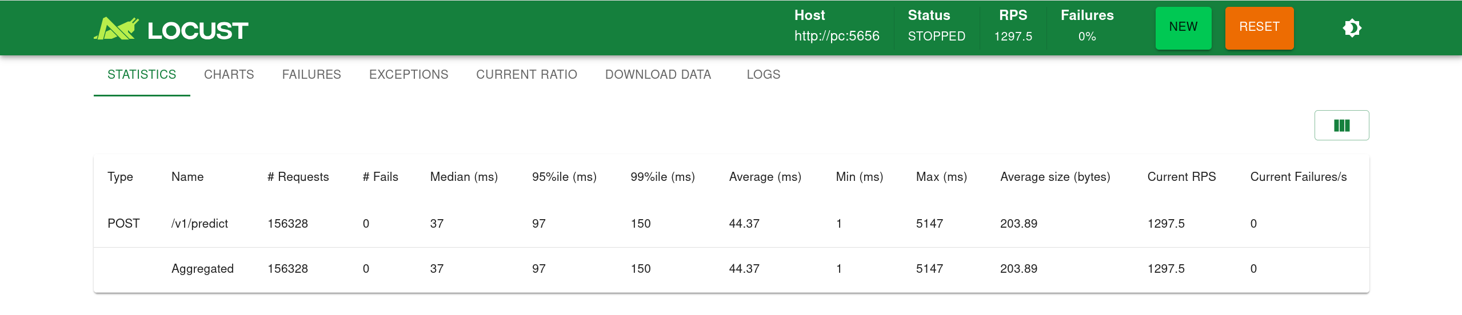
Task: Click the Aggregated row label
Action: [202, 269]
